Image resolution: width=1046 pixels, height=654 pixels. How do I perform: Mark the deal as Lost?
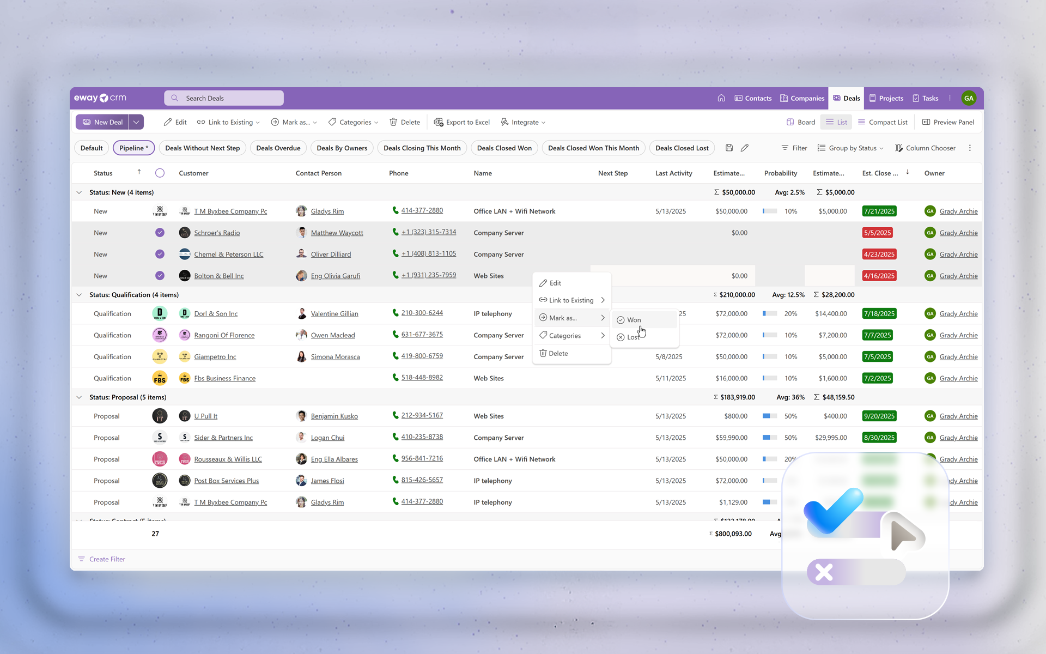coord(645,337)
